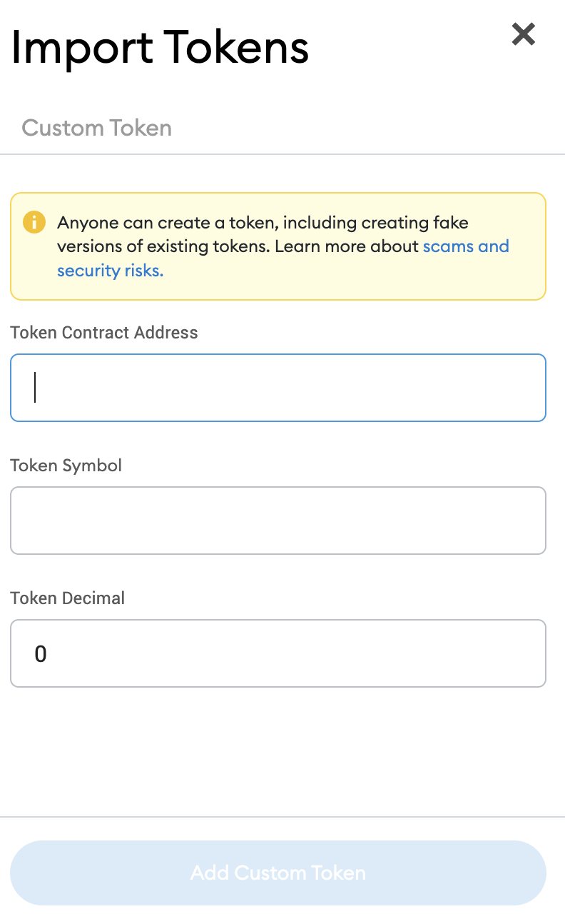The image size is (565, 924).
Task: Click the "versions of existing tokens" text
Action: pos(163,246)
